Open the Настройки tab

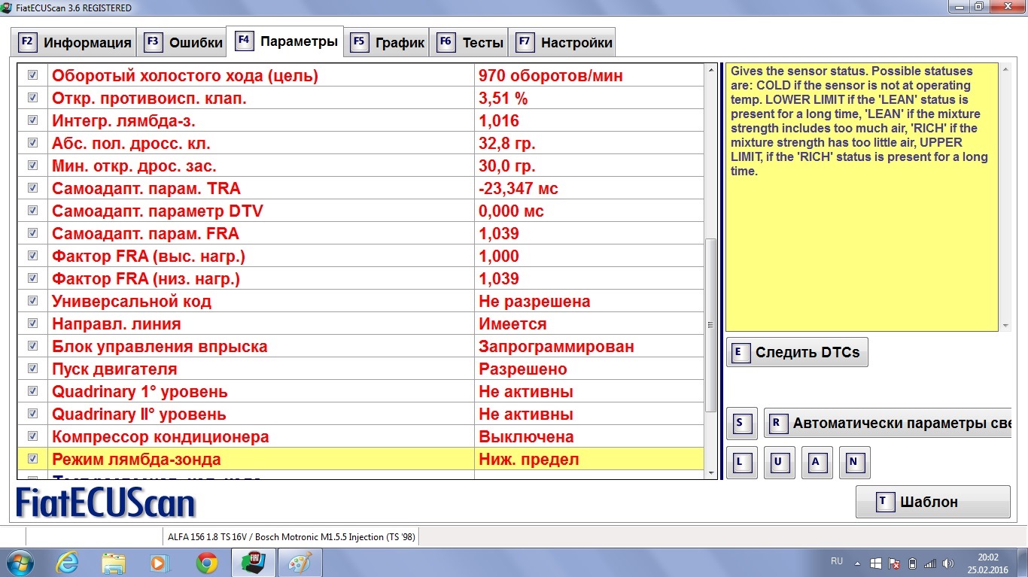tap(564, 42)
